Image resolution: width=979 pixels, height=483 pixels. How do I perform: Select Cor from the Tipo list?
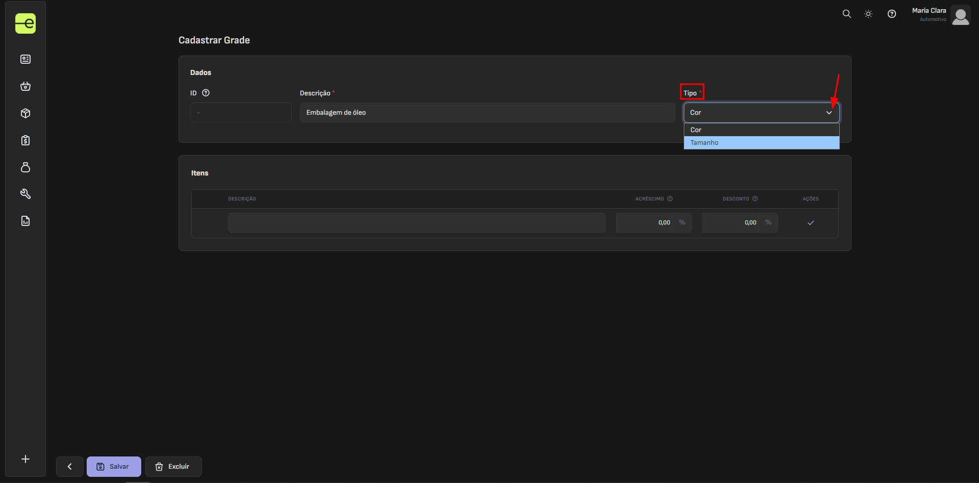point(761,130)
